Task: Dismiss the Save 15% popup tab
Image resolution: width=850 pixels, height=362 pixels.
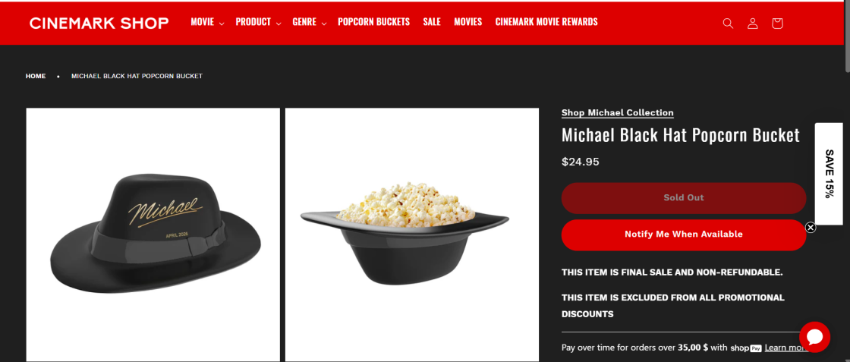Action: point(811,227)
